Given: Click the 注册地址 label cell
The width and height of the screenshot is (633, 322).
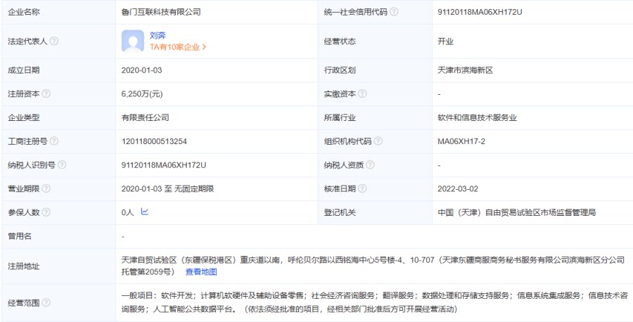Looking at the screenshot, I should [58, 266].
